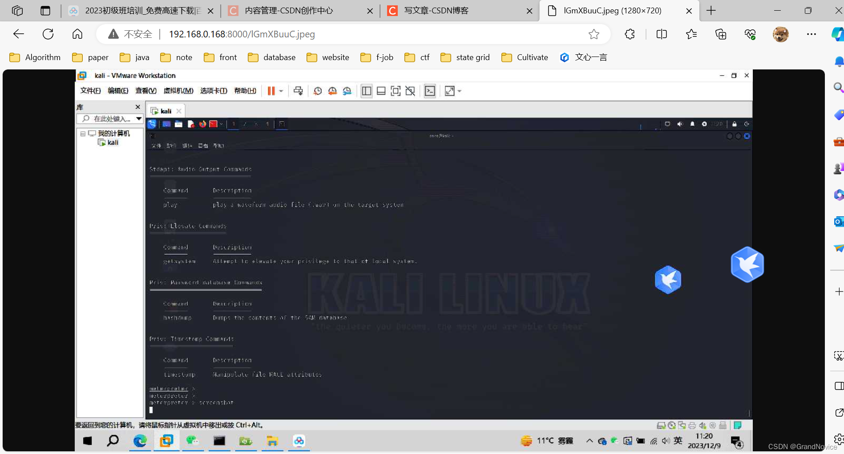
Task: Expand VMware stretch guest dropdown arrow
Action: pyautogui.click(x=460, y=91)
